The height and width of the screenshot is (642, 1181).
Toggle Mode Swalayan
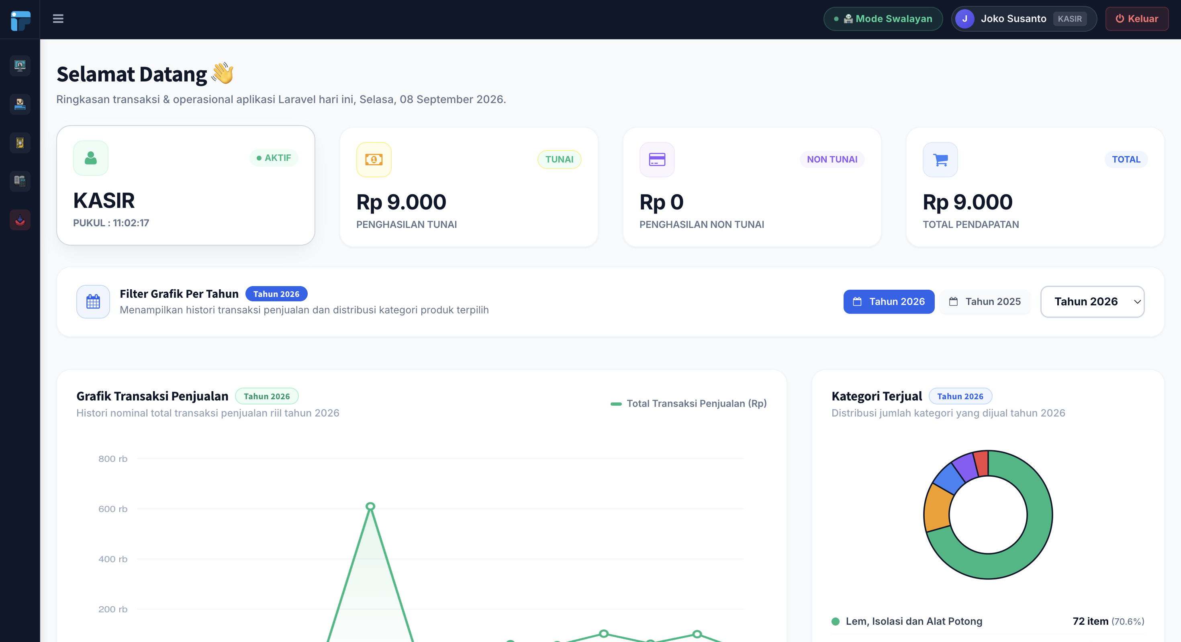pos(883,19)
